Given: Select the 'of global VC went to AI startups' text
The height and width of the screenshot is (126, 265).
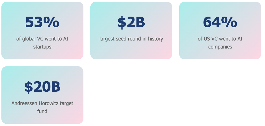Looking at the screenshot, I should (x=42, y=43).
